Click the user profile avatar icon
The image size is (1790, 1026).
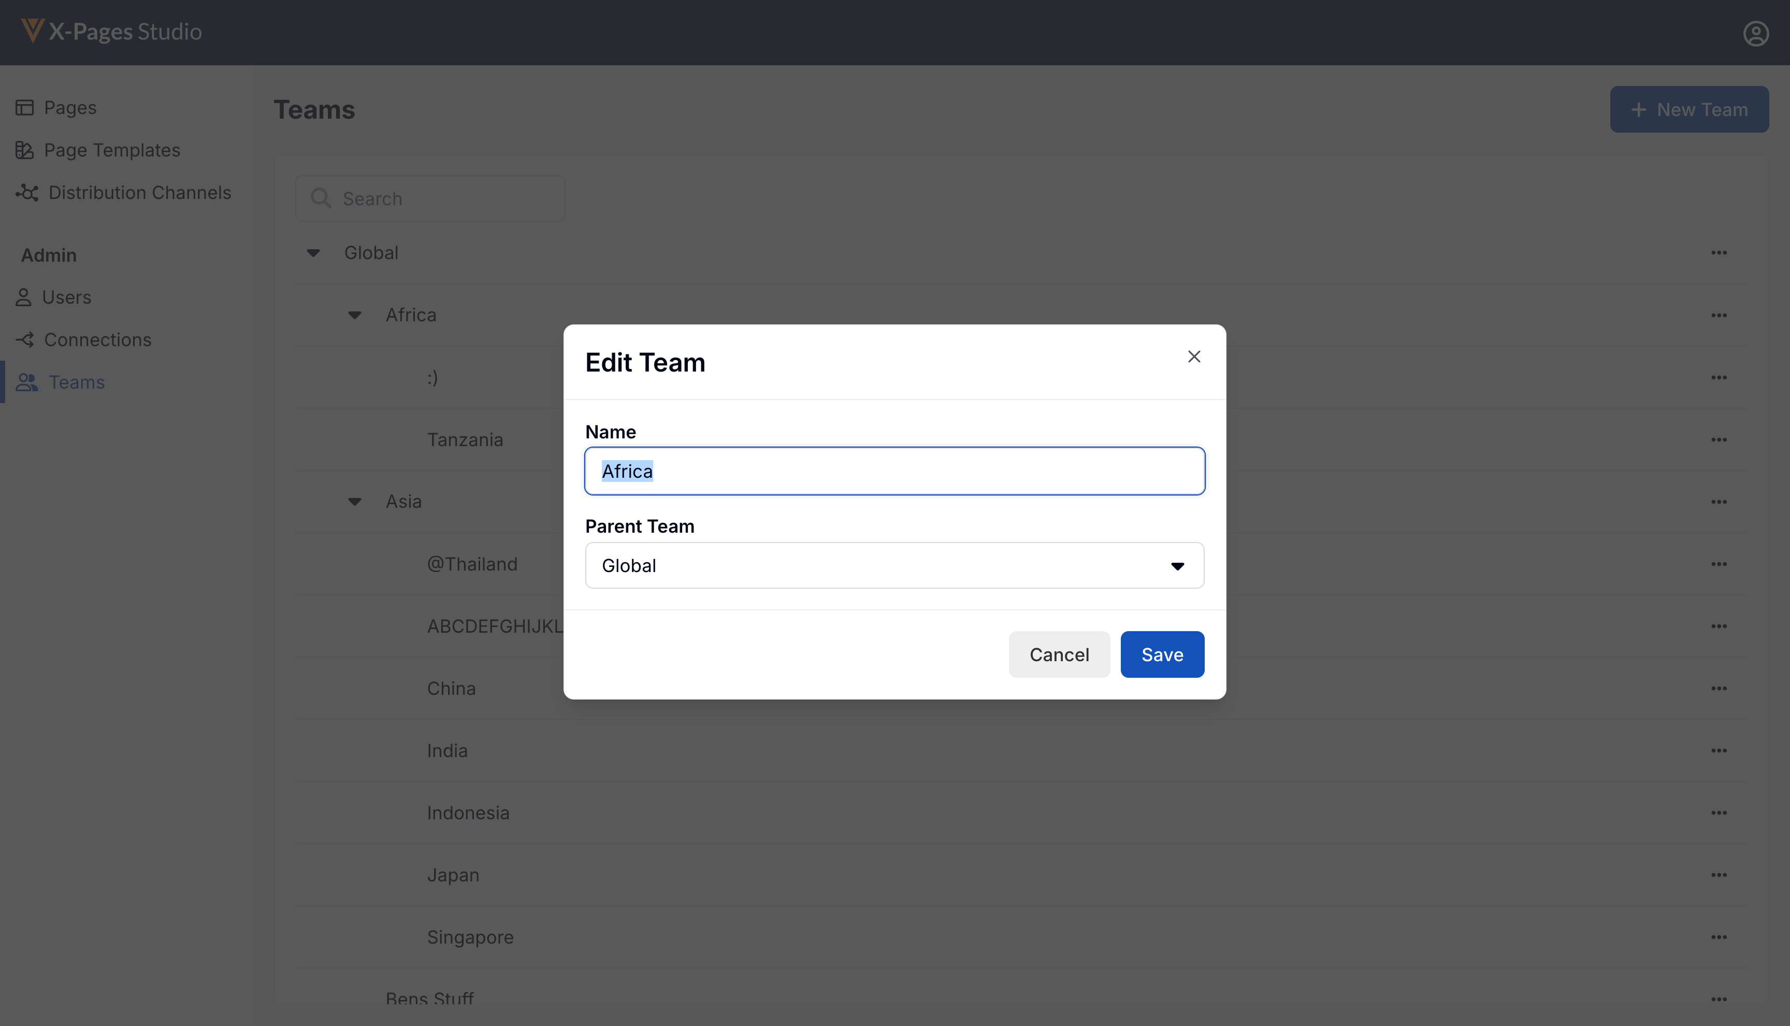point(1755,33)
